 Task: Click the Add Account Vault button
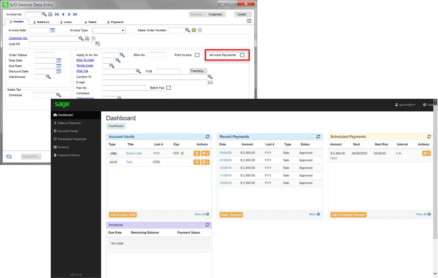123,215
